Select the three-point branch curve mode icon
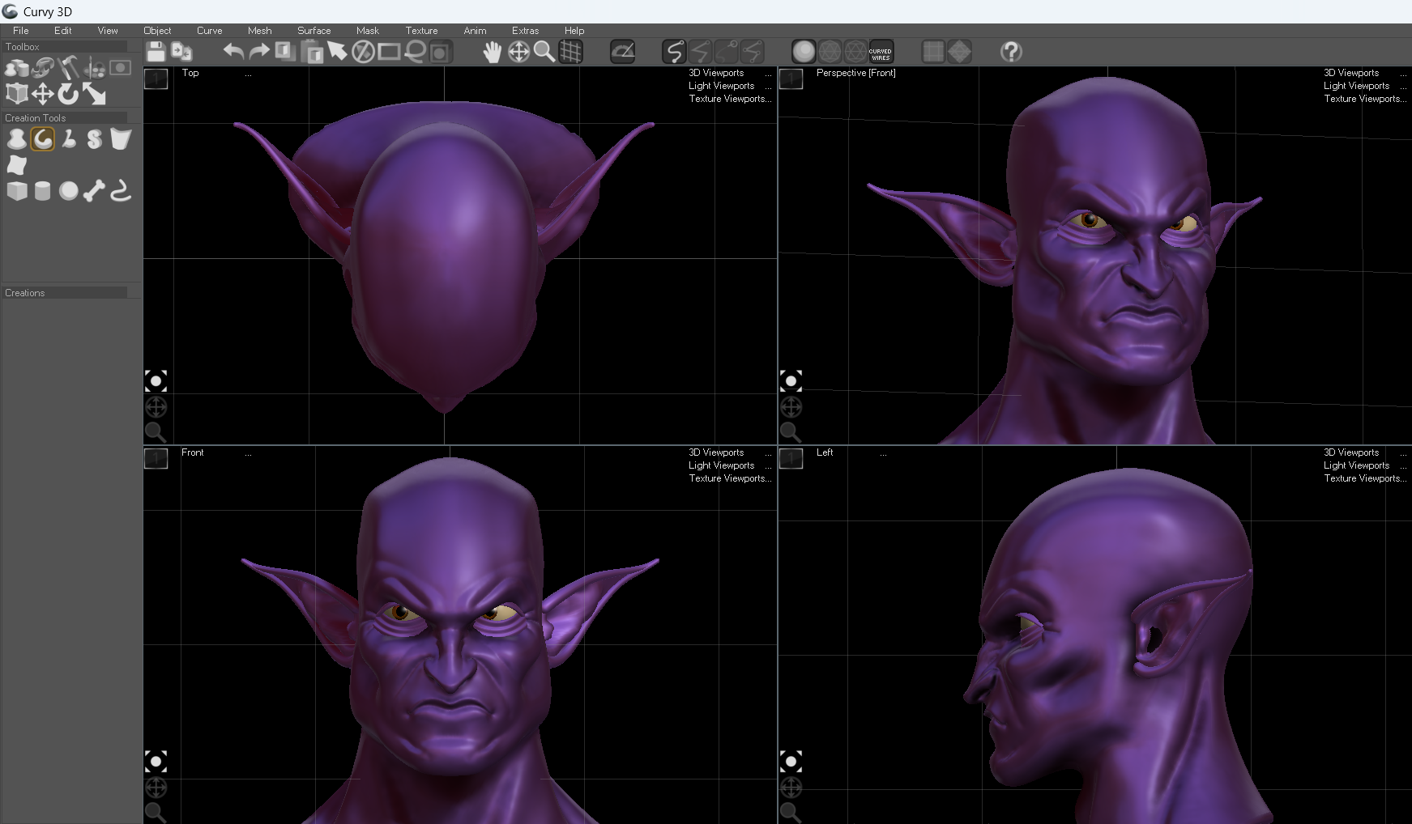1412x824 pixels. 752,52
